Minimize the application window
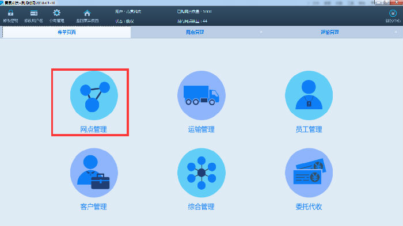The width and height of the screenshot is (403, 226). [x=379, y=2]
